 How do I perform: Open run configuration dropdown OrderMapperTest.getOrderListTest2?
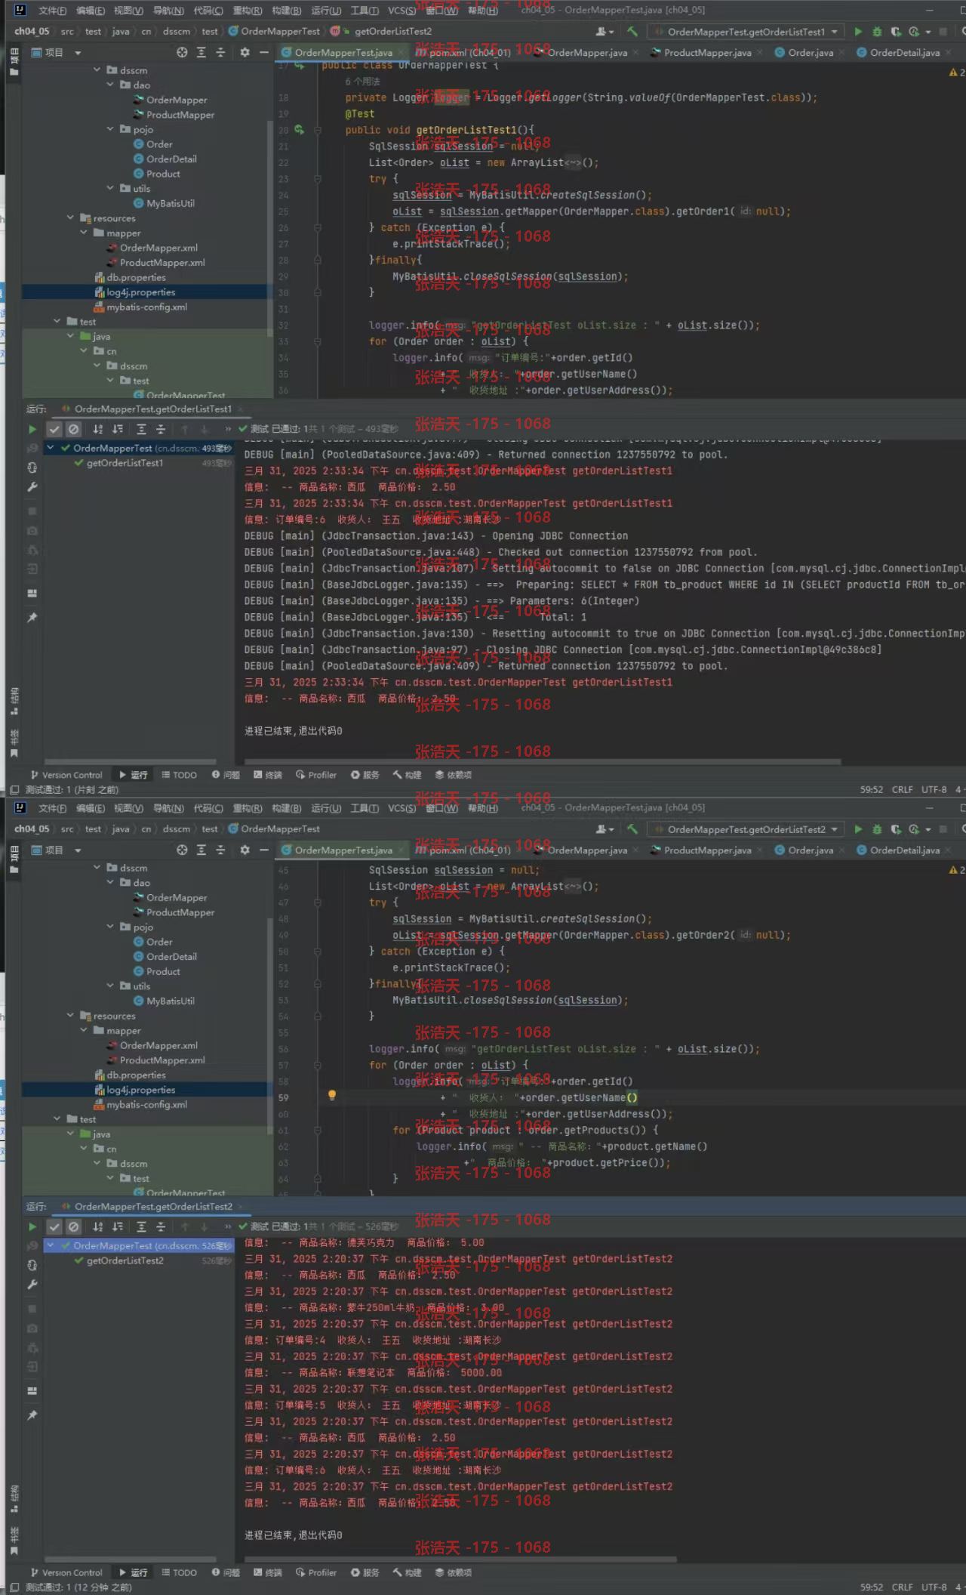(746, 829)
